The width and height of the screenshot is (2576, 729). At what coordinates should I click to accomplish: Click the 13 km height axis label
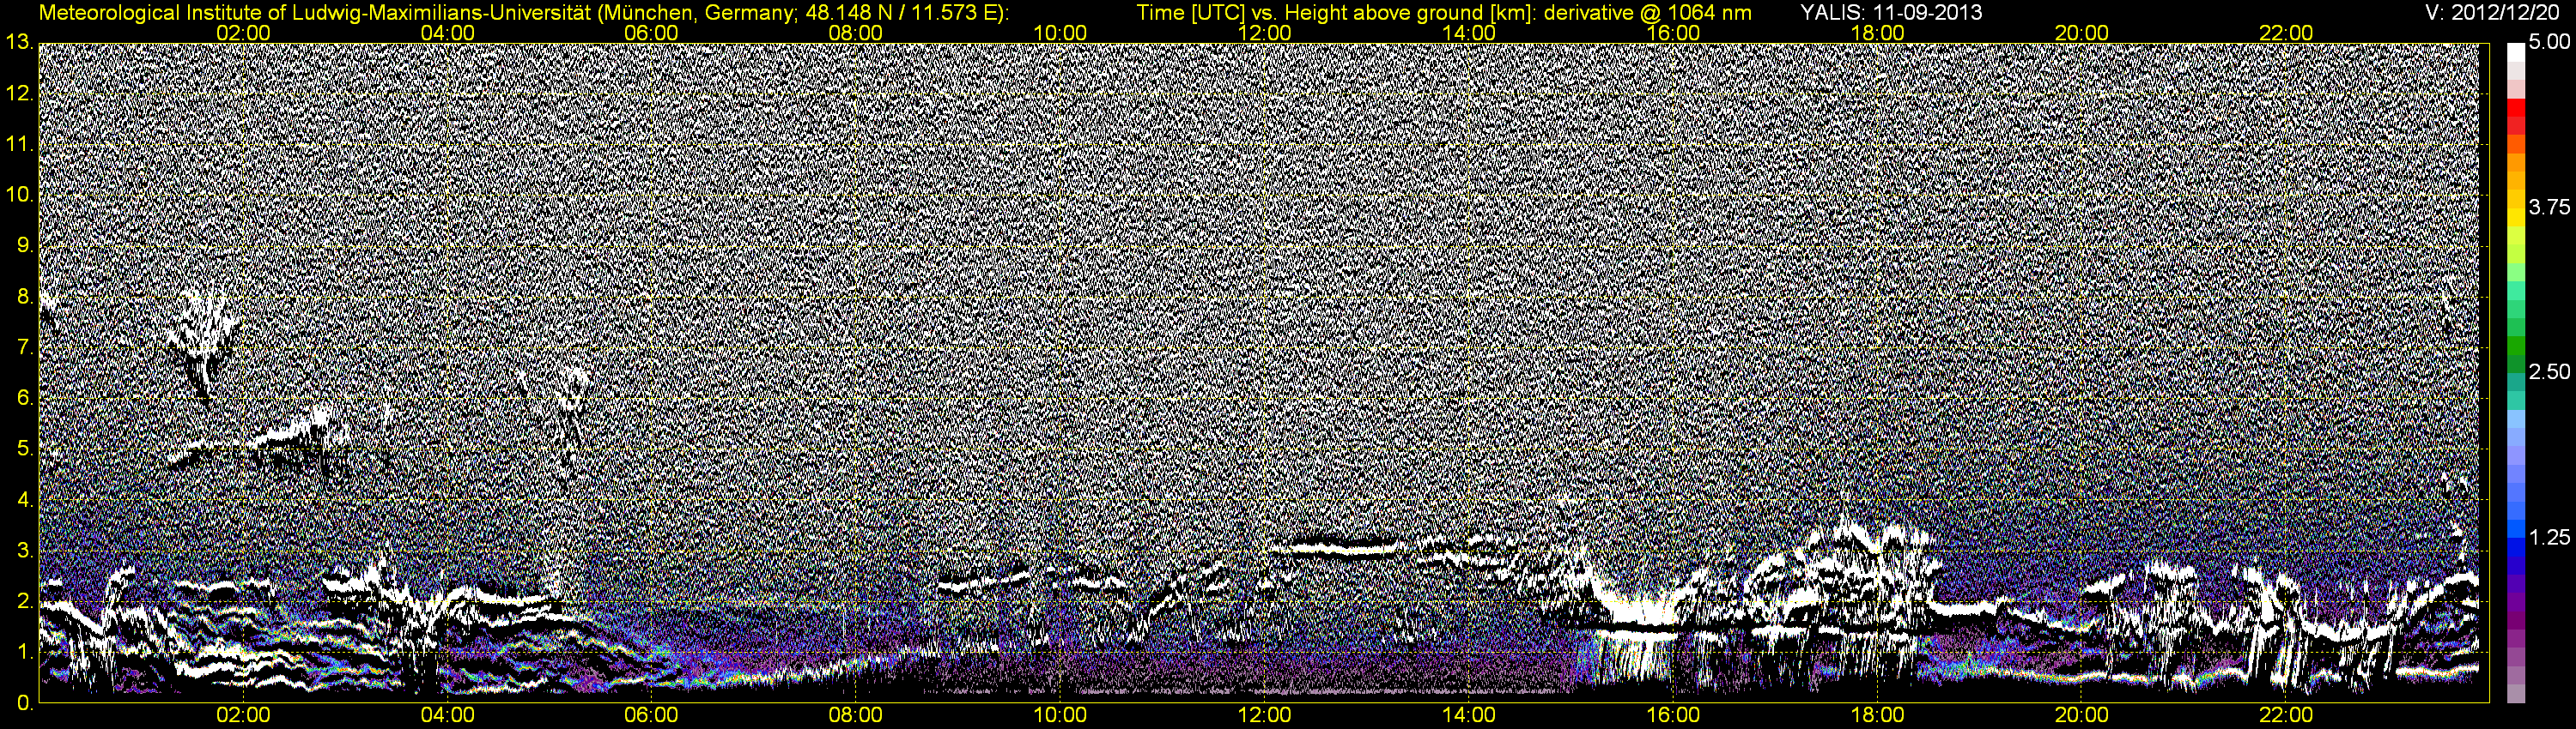click(18, 43)
